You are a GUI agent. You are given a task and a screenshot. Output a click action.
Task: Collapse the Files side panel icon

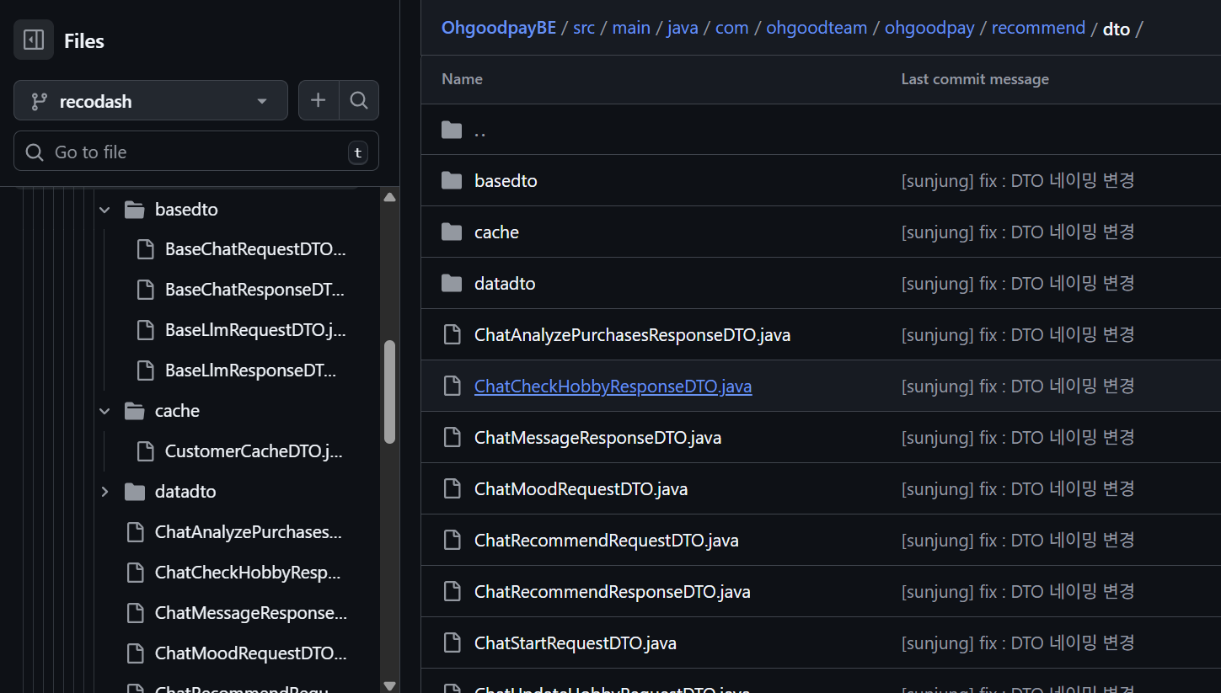(x=34, y=40)
